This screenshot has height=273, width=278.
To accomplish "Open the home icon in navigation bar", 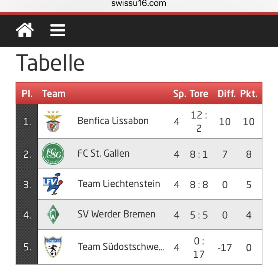I will click(x=25, y=30).
